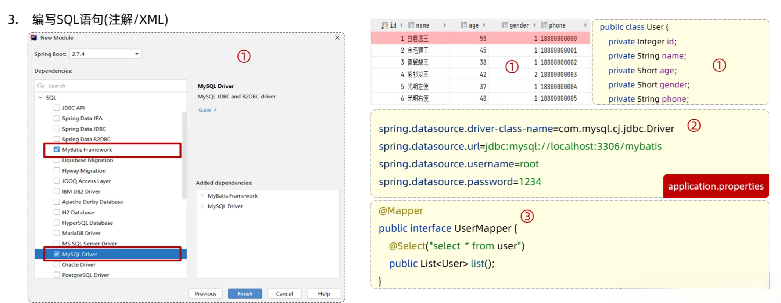The height and width of the screenshot is (303, 781).
Task: Open the Spring Boot version dropdown
Action: [x=137, y=54]
